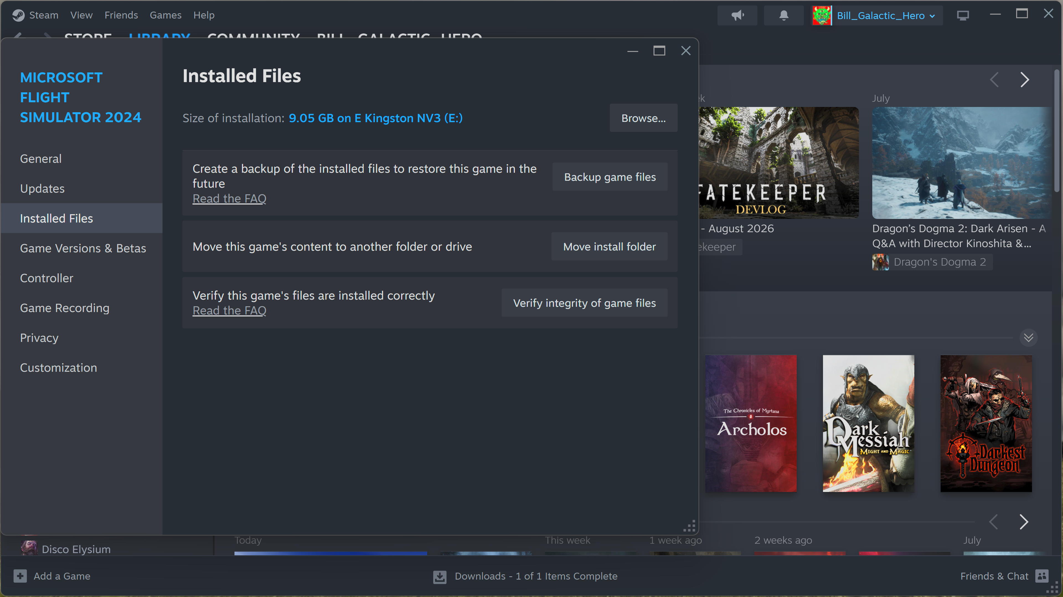The width and height of the screenshot is (1063, 597).
Task: Click the Add a Game label
Action: (x=62, y=576)
